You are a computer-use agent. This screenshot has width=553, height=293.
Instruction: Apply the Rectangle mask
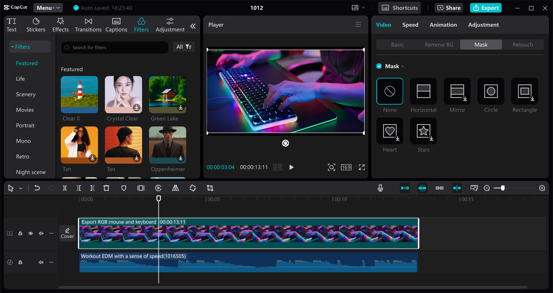click(x=524, y=91)
